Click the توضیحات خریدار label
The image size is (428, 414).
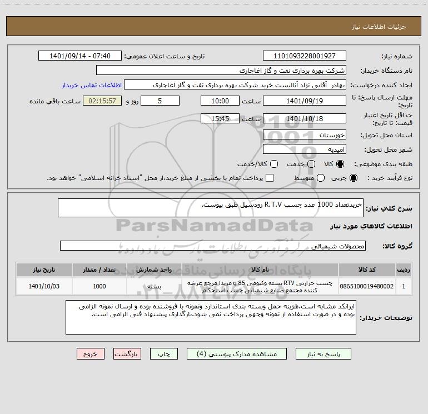tap(386, 318)
